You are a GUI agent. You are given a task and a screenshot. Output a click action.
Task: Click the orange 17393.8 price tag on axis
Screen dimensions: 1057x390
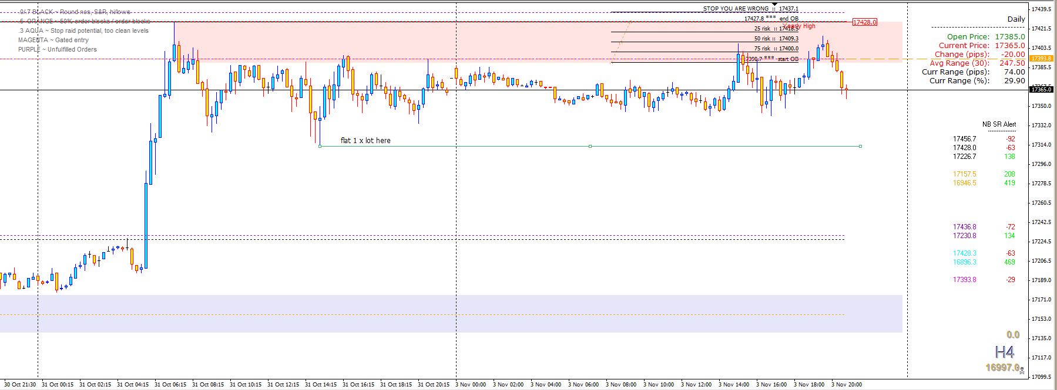coord(1041,59)
